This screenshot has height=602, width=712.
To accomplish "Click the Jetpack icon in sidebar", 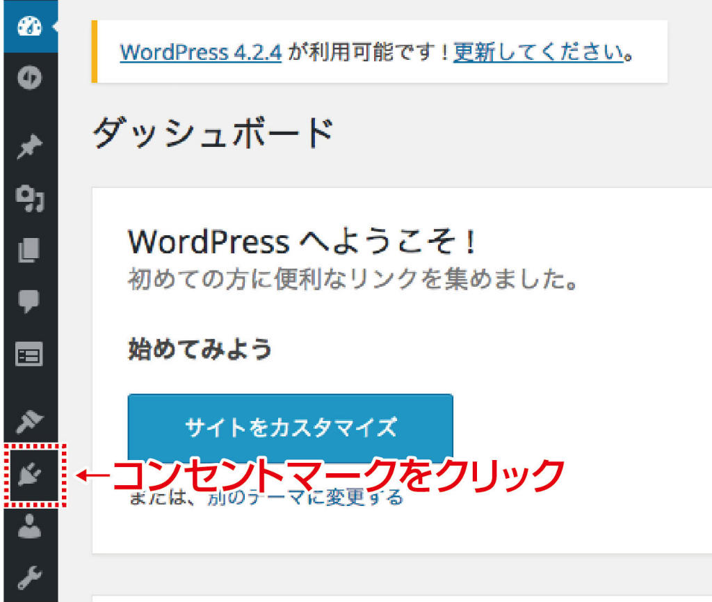I will click(29, 77).
